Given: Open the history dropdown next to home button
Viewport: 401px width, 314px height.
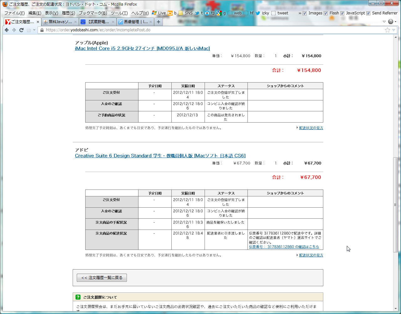Looking at the screenshot, I should point(34,30).
